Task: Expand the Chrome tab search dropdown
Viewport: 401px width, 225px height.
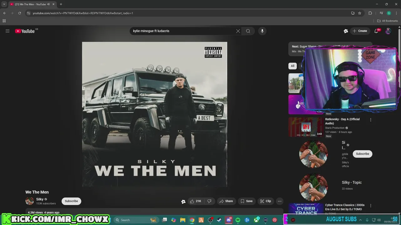Action: (4, 4)
